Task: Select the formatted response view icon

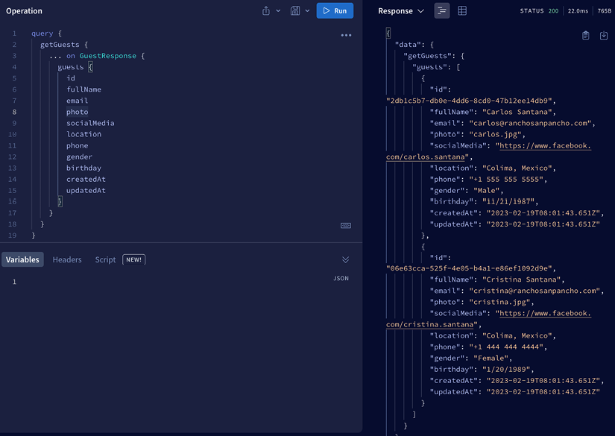Action: (x=442, y=10)
